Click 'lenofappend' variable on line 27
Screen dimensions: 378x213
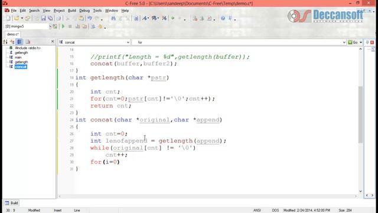(x=126, y=141)
